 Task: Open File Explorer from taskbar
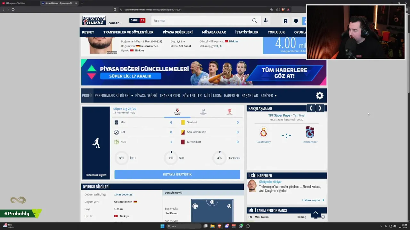point(212,226)
